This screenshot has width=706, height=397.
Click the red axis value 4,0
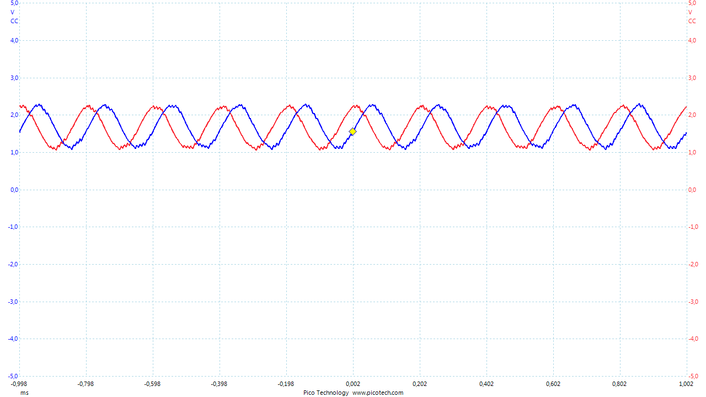click(x=692, y=40)
